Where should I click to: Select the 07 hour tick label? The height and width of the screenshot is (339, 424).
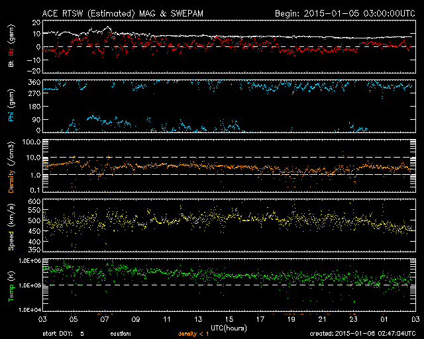(x=104, y=319)
